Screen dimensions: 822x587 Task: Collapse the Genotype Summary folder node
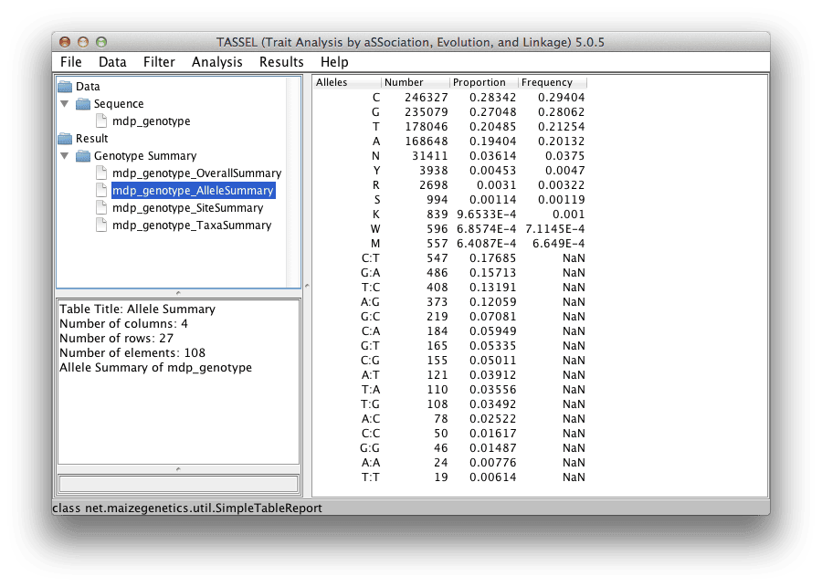point(65,156)
